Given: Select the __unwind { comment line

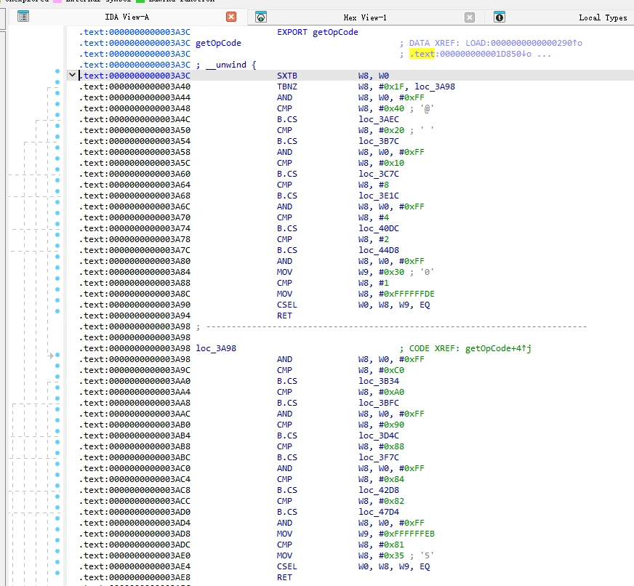Looking at the screenshot, I should (226, 65).
